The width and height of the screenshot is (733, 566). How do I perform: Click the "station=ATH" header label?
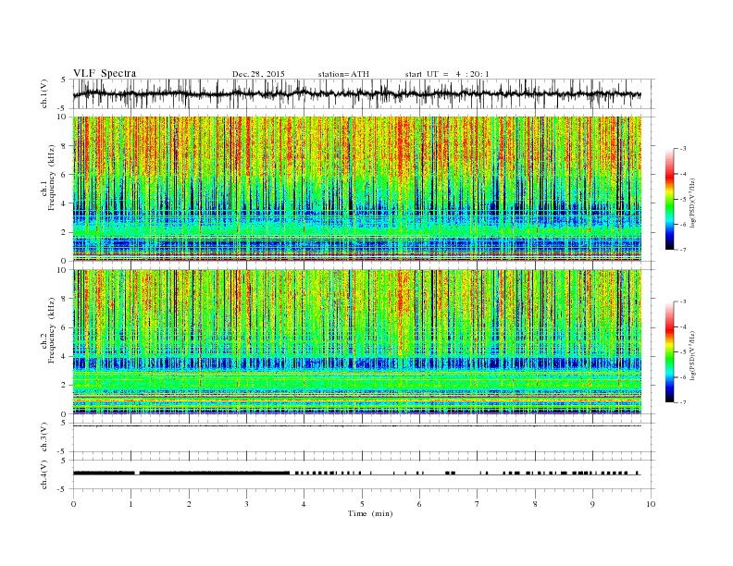click(343, 74)
